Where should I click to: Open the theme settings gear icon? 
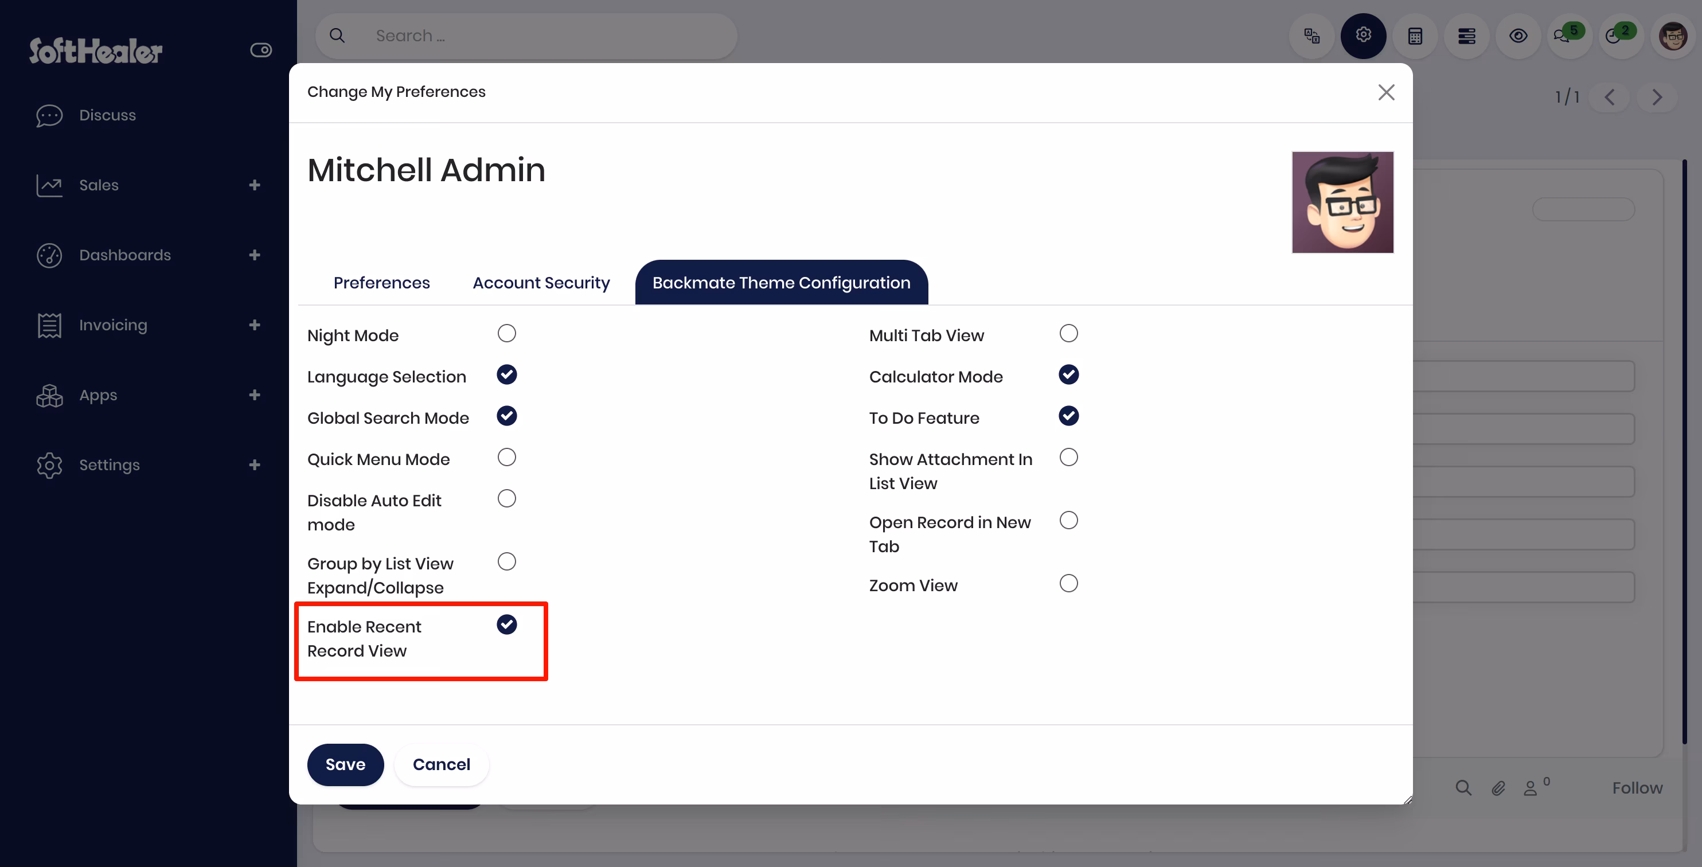[x=1364, y=36]
